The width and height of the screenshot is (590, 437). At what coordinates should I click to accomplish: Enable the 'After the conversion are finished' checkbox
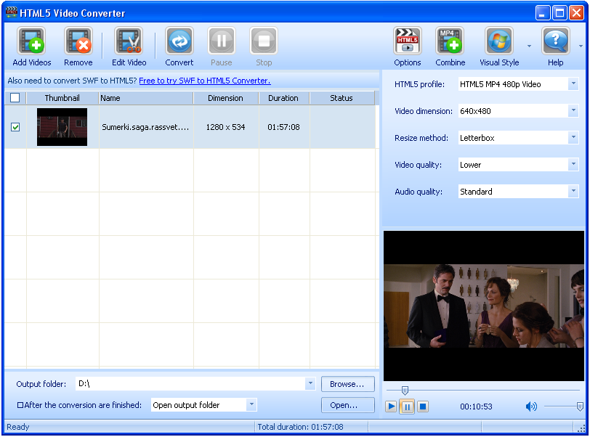[x=20, y=405]
